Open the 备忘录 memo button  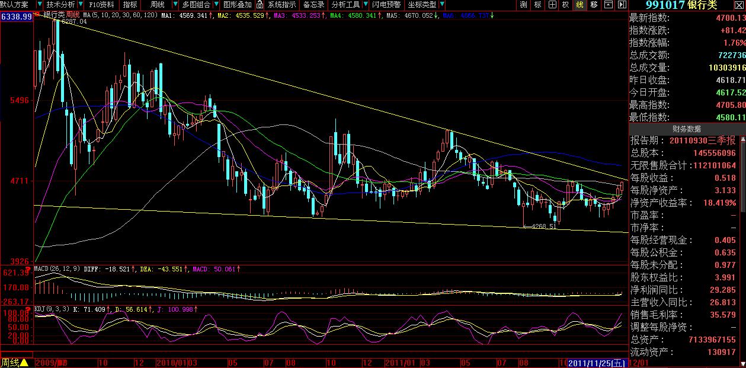pos(313,5)
